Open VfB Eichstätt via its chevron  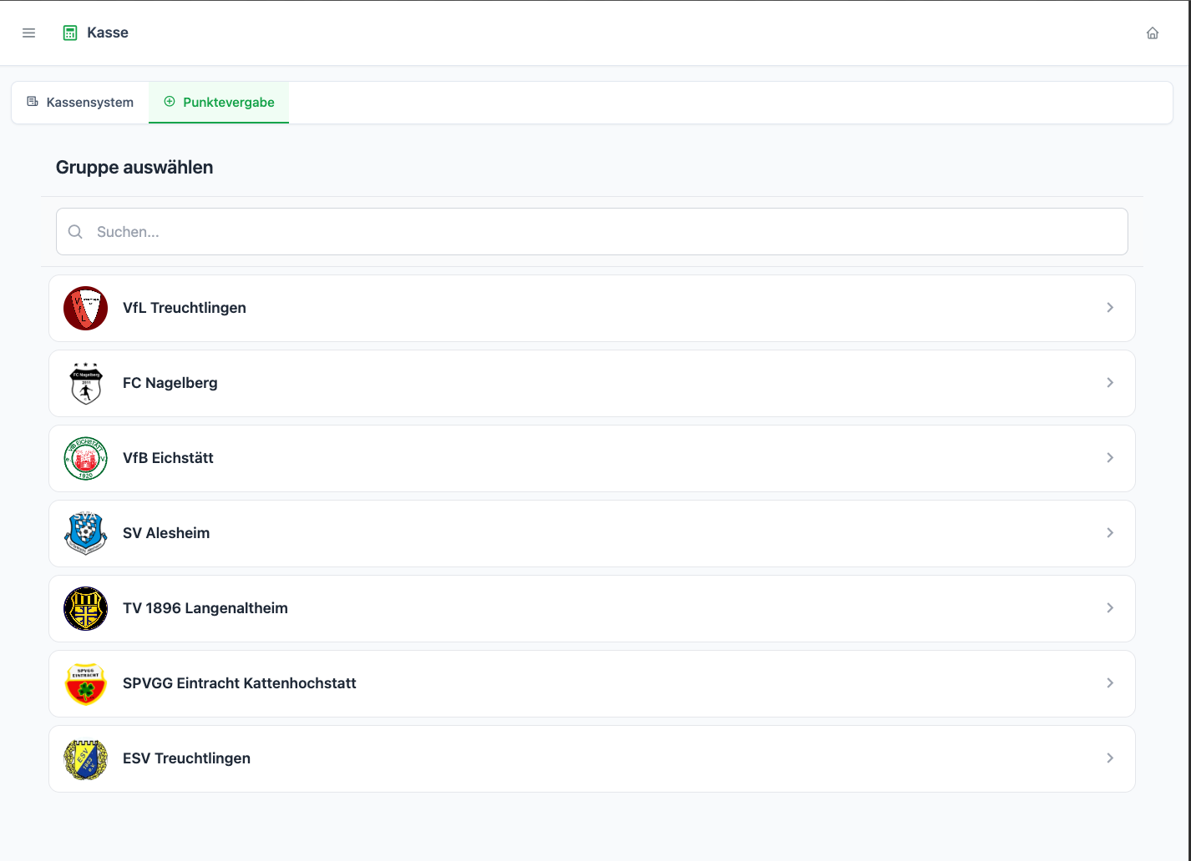pos(1110,458)
